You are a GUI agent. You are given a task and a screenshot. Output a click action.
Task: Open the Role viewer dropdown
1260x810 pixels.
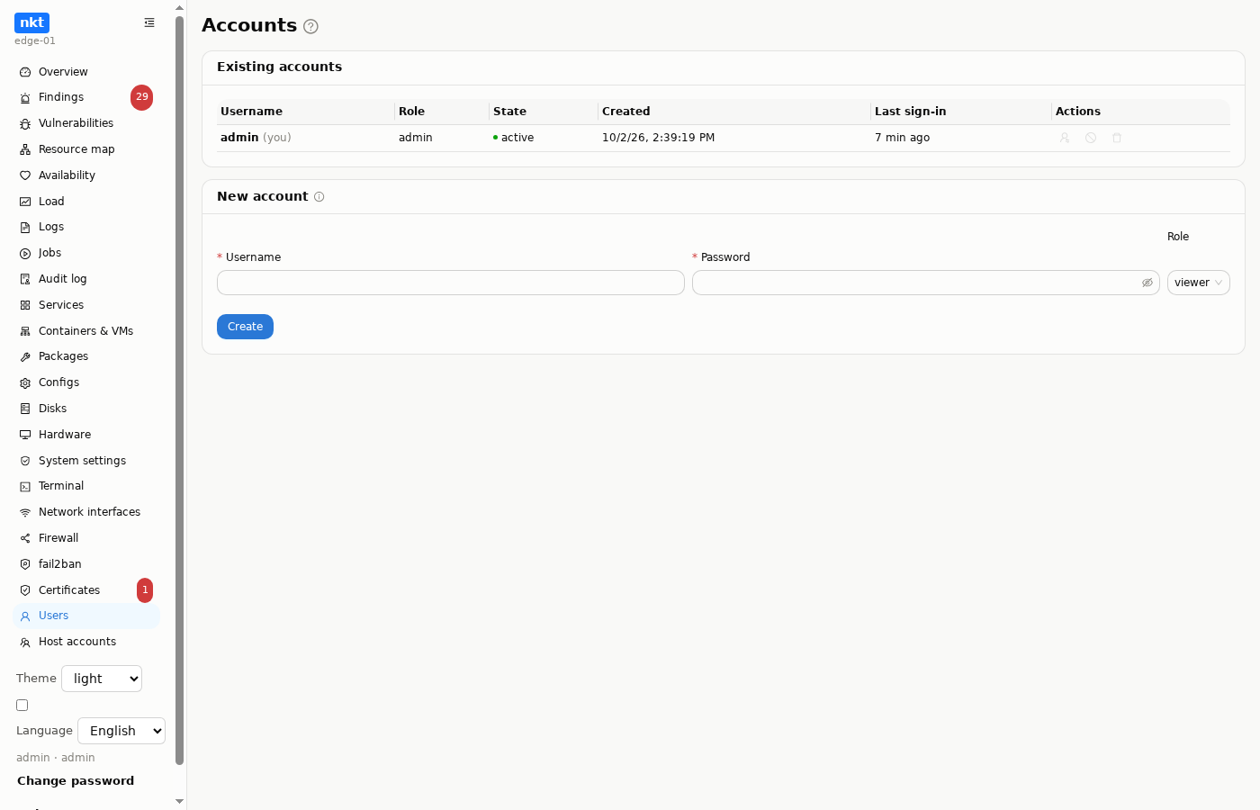pyautogui.click(x=1198, y=283)
